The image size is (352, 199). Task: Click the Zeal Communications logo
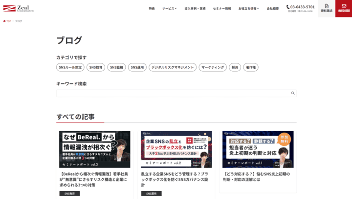point(19,8)
